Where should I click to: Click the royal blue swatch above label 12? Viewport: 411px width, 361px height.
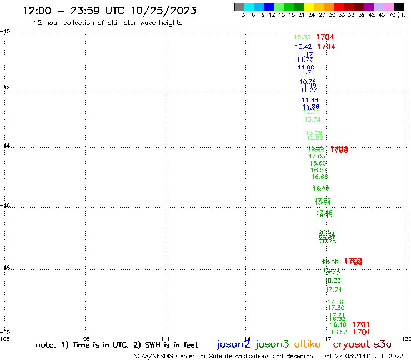(x=269, y=7)
